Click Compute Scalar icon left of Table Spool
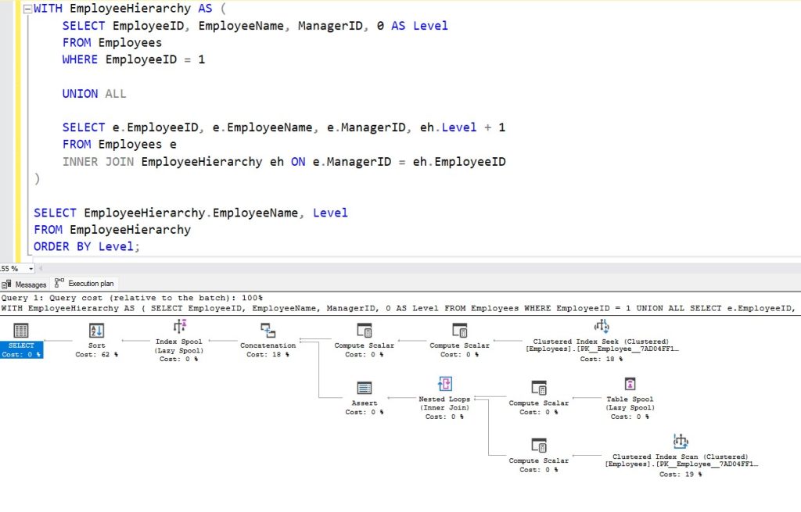Image resolution: width=801 pixels, height=512 pixels. [539, 388]
